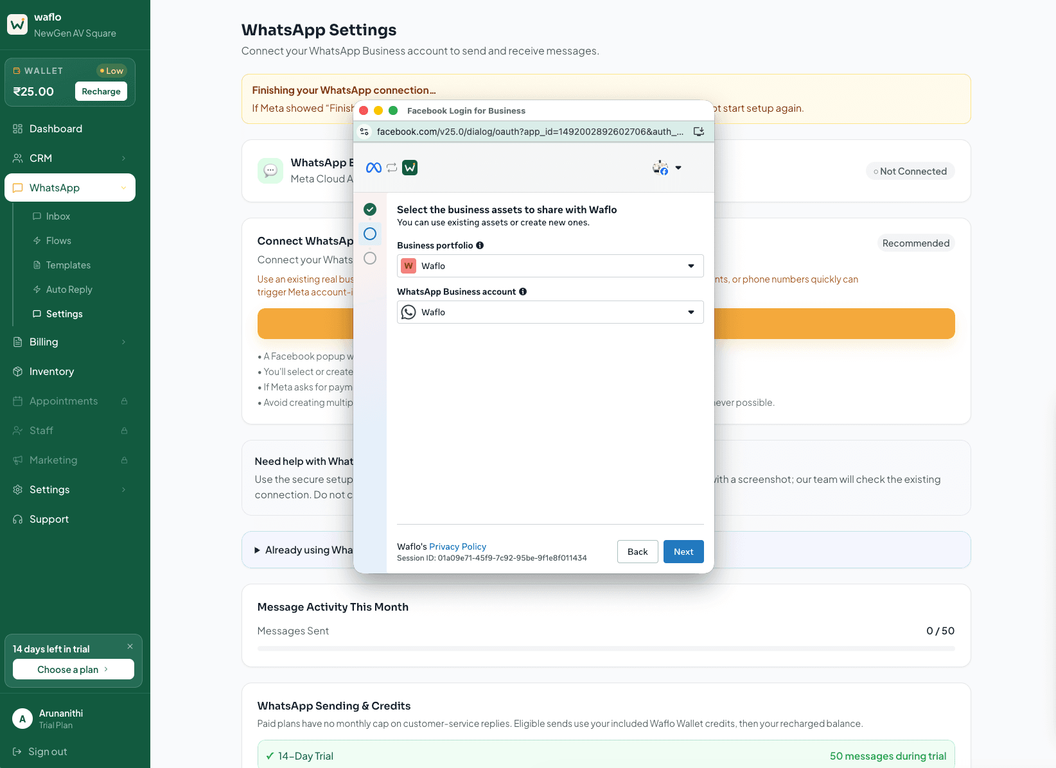This screenshot has width=1056, height=768.
Task: Click the Support headset icon
Action: (18, 519)
